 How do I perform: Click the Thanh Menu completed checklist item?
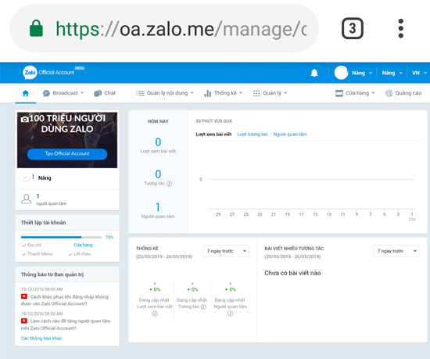coord(38,253)
